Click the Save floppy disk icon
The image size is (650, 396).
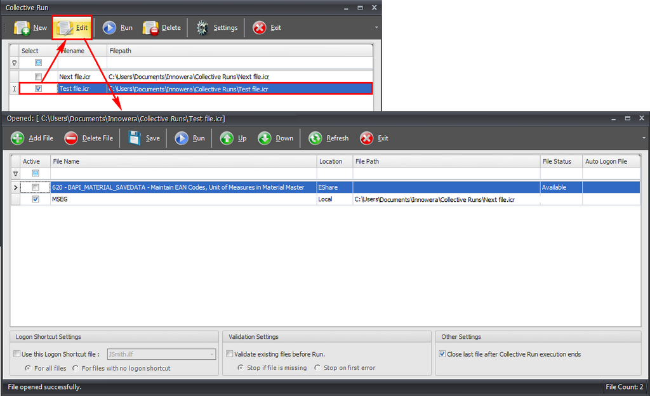click(135, 138)
